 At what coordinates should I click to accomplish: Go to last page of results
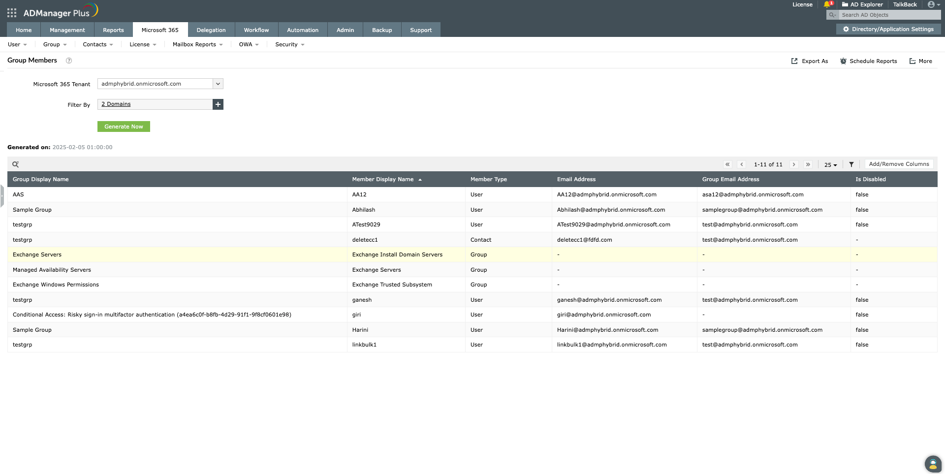click(808, 164)
